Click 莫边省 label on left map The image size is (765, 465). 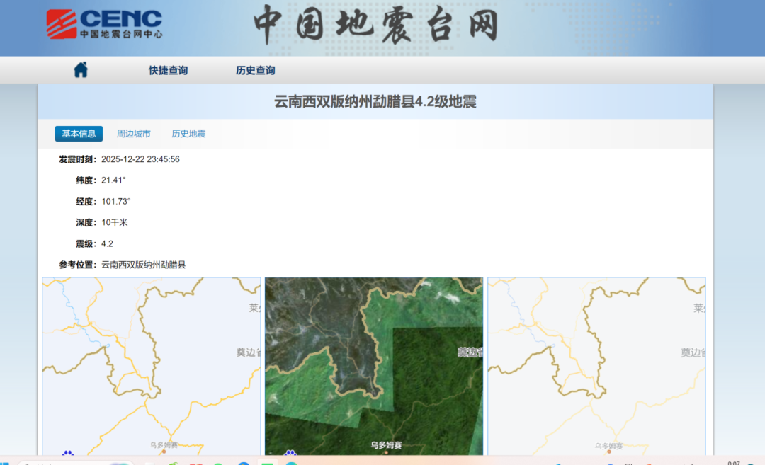(x=249, y=352)
